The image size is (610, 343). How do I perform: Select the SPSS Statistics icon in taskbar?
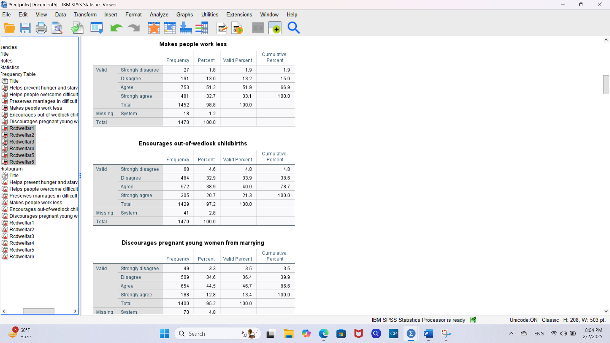click(411, 334)
